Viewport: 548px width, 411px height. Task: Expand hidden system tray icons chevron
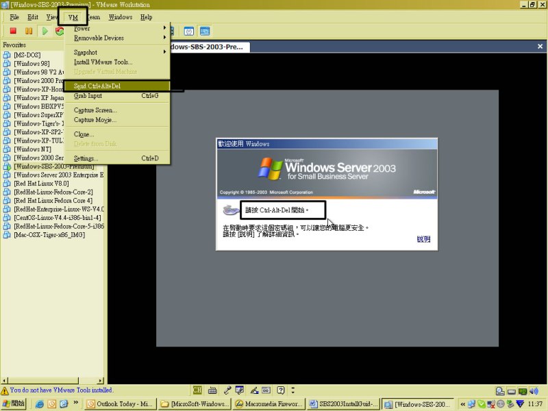click(463, 404)
